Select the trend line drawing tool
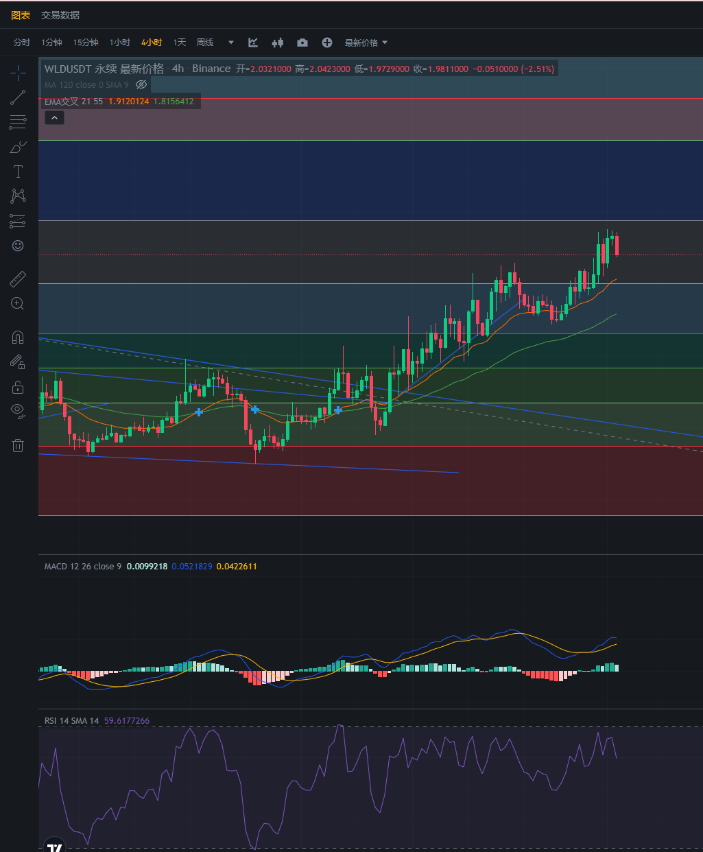Screen dimensions: 703x852 click(18, 97)
